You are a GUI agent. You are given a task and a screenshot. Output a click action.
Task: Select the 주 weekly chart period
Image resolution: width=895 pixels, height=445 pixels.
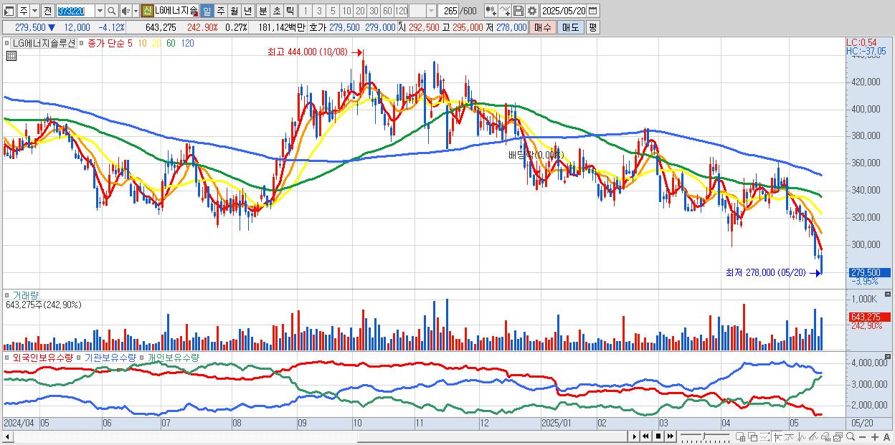point(221,11)
